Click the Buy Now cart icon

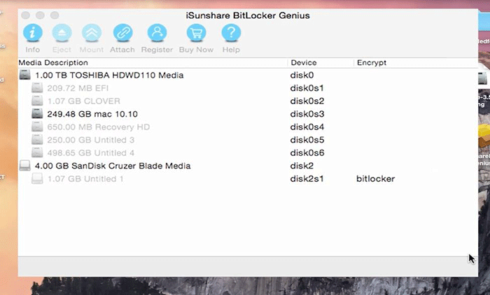tap(196, 32)
